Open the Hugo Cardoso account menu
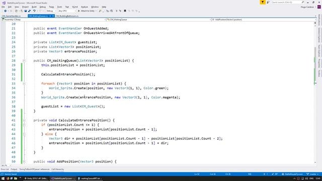The width and height of the screenshot is (322, 181). [x=308, y=7]
